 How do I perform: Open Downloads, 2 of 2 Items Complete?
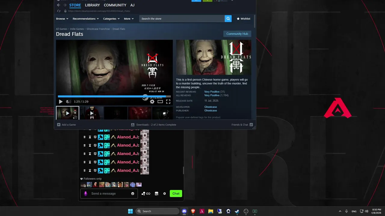coord(153,125)
